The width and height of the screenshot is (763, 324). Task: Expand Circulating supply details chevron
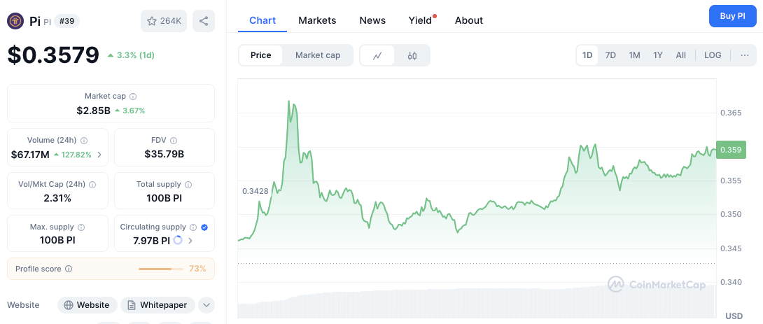coord(190,240)
